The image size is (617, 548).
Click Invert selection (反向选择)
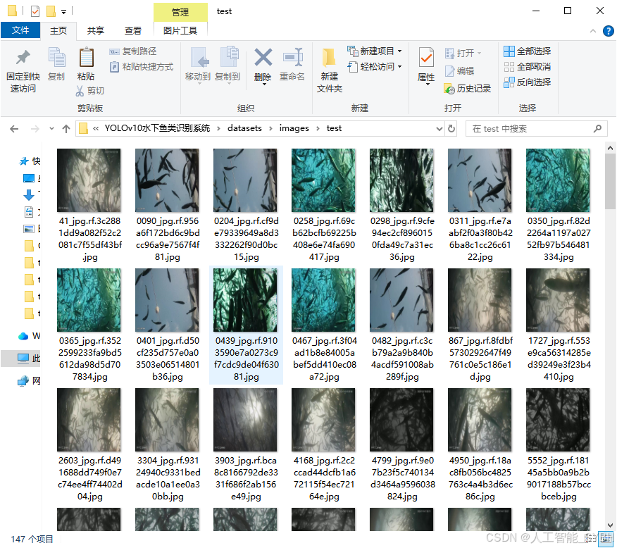coord(528,82)
